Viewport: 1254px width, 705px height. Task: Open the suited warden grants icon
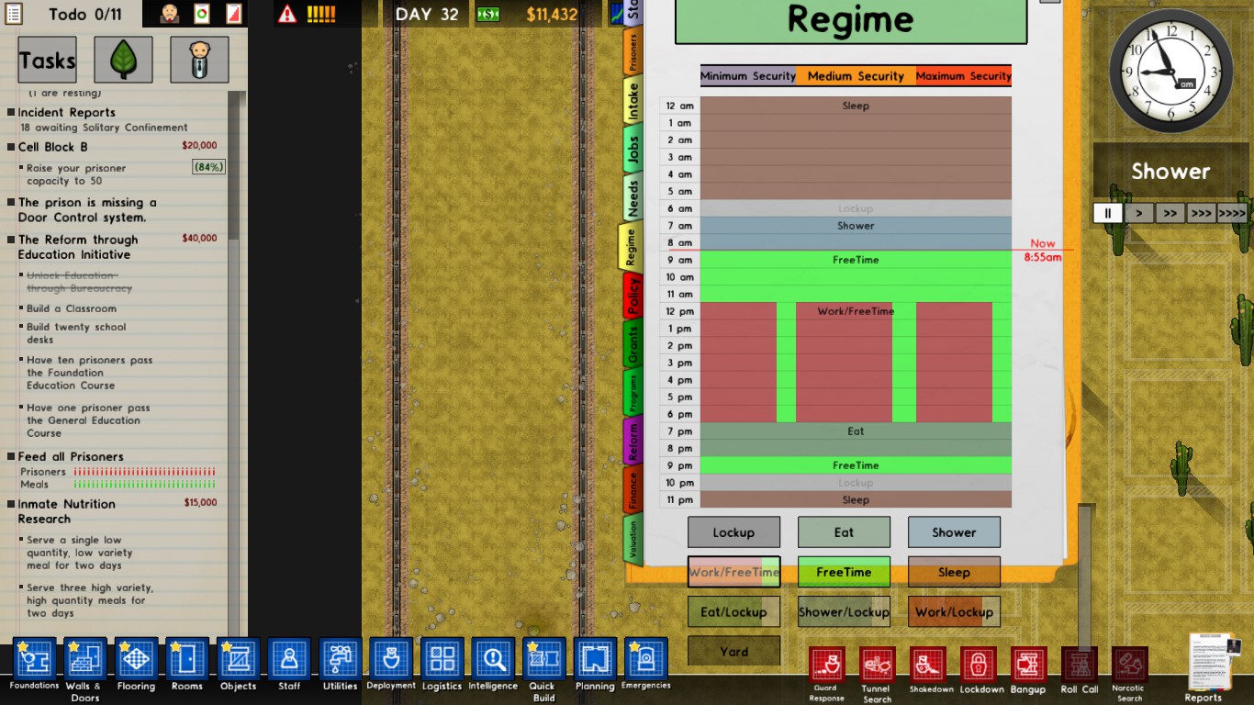click(199, 61)
